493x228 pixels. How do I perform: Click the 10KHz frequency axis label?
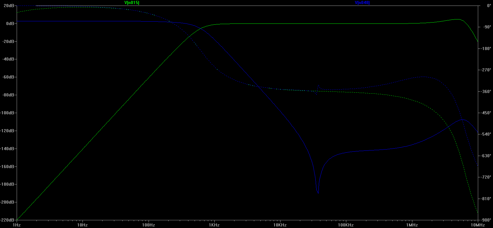tap(280, 225)
